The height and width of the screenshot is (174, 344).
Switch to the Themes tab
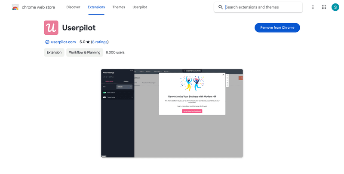(119, 7)
